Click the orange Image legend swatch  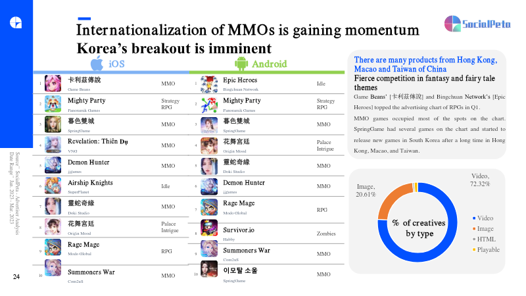(x=473, y=229)
